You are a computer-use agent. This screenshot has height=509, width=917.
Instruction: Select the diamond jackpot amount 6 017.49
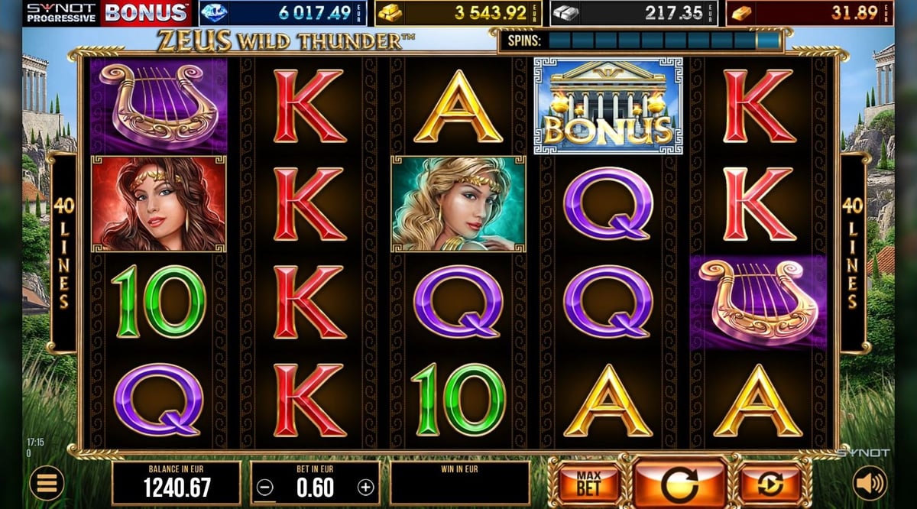(283, 13)
